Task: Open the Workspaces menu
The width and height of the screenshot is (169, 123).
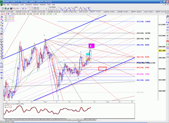Action: [15, 5]
